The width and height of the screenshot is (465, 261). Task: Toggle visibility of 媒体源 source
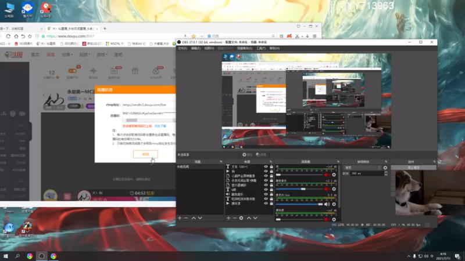point(266,204)
